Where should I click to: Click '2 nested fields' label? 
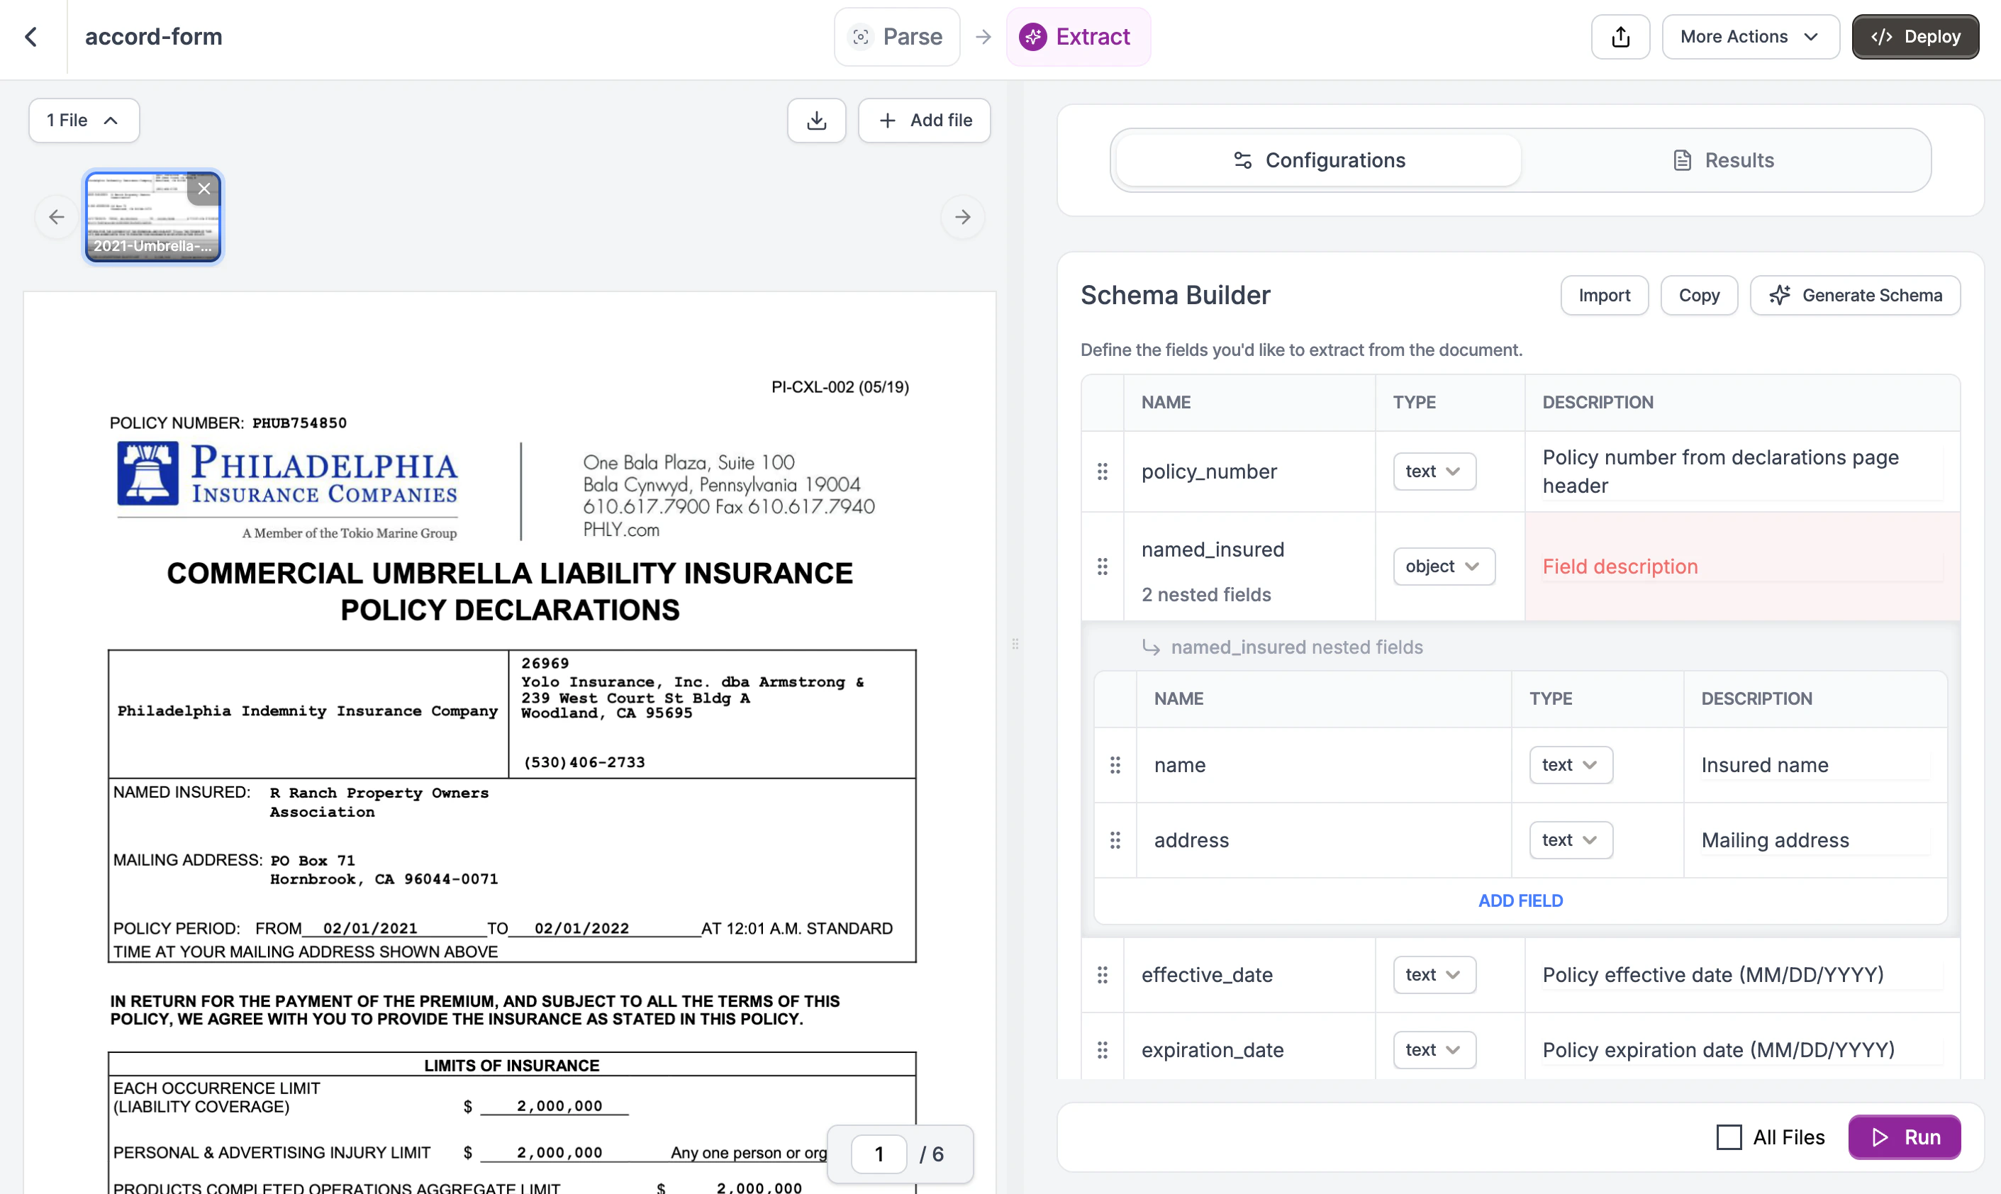click(1205, 595)
